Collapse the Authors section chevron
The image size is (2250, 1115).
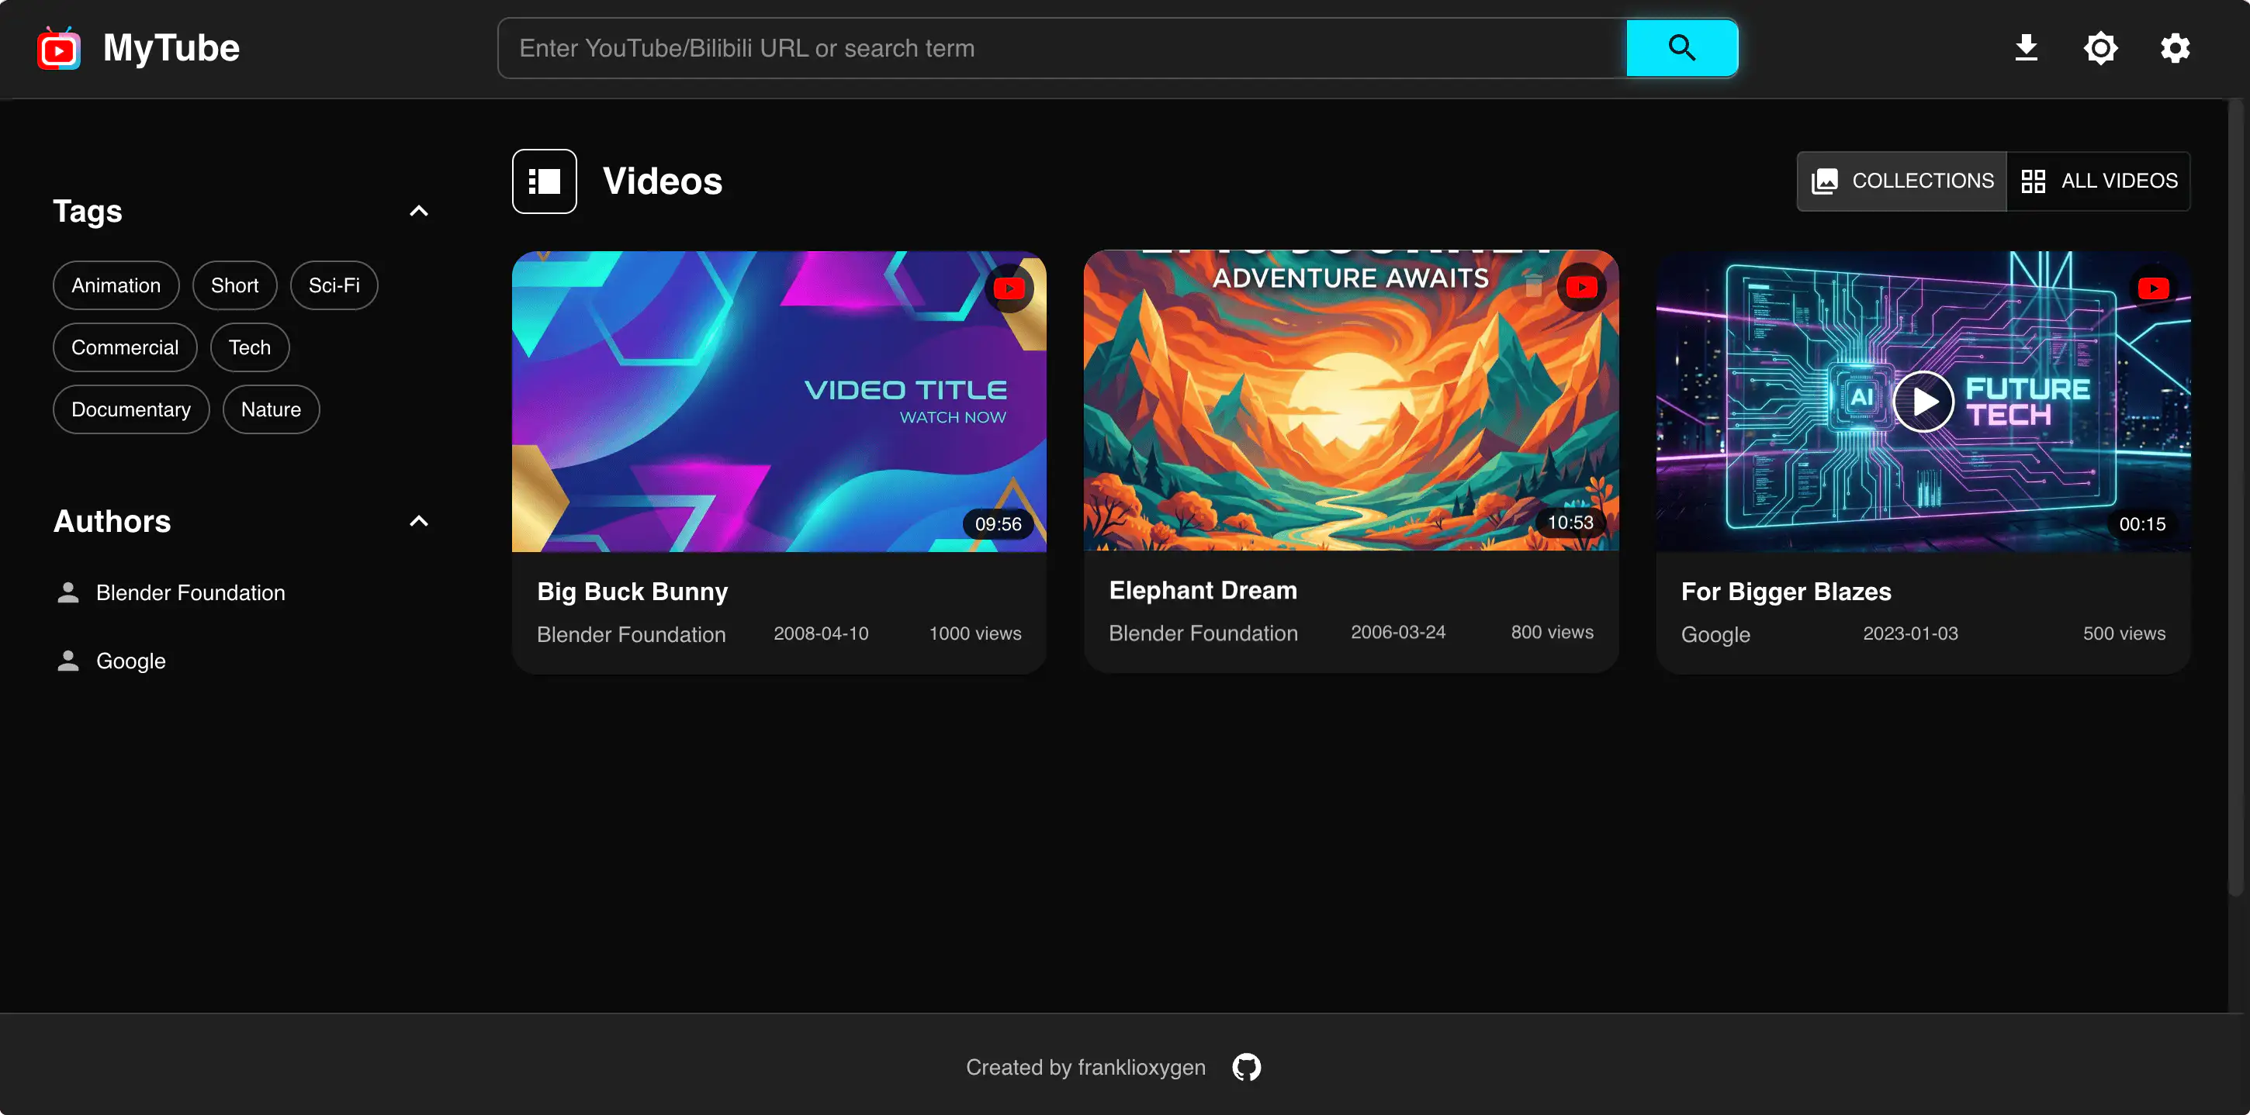(418, 521)
